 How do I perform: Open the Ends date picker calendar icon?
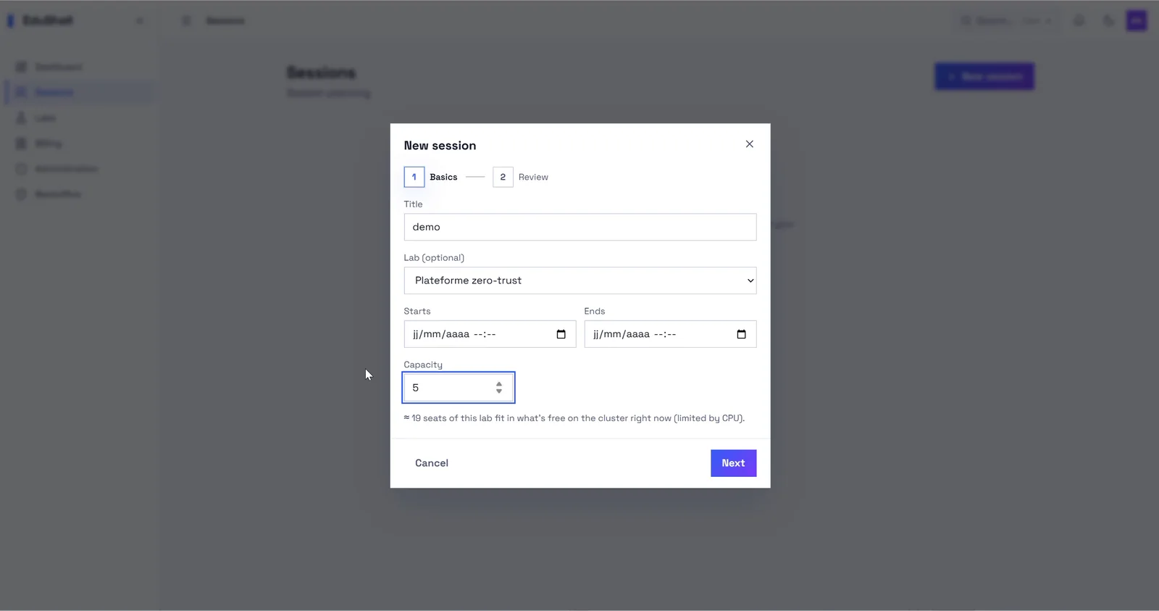point(741,334)
